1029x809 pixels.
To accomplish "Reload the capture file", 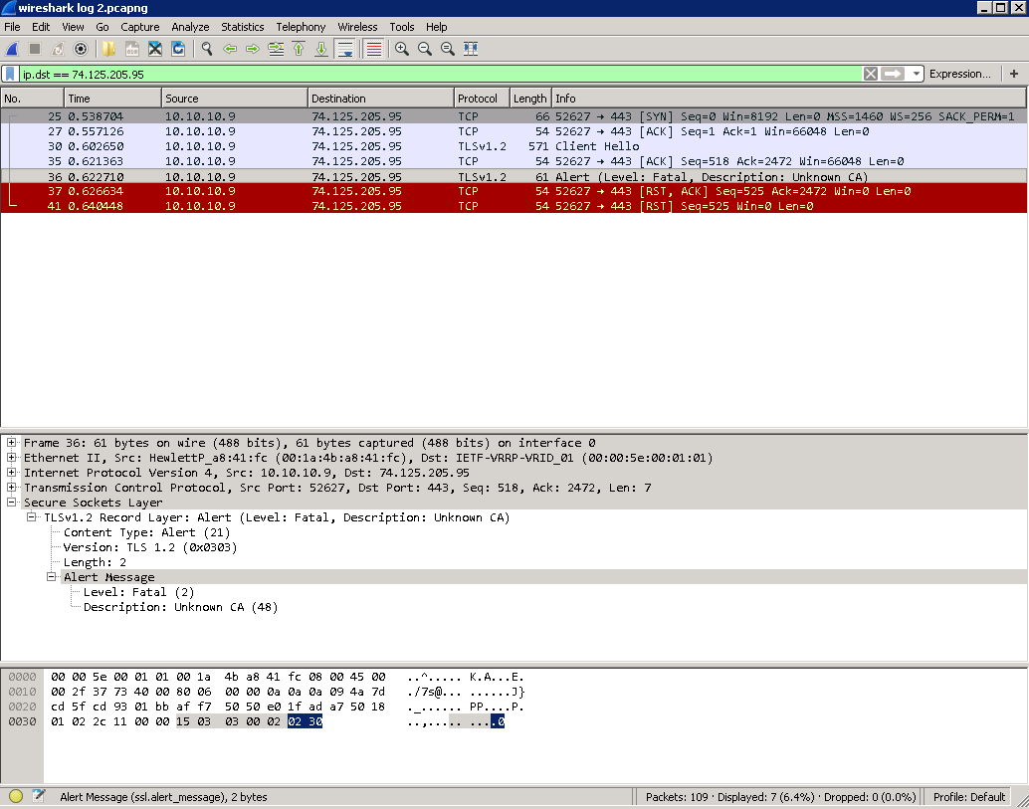I will 178,49.
